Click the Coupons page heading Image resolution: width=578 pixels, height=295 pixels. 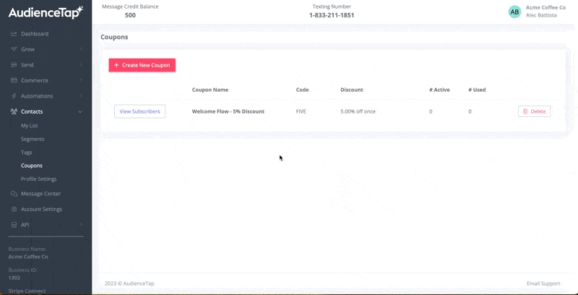coord(114,37)
